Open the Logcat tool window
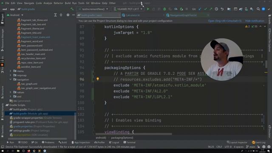 [x=114, y=142]
